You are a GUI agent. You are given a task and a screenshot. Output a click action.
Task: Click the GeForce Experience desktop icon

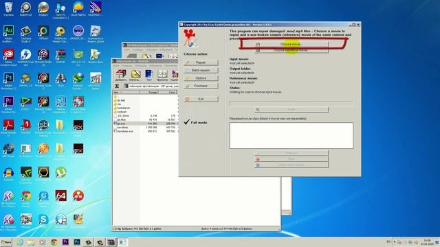coord(26,175)
